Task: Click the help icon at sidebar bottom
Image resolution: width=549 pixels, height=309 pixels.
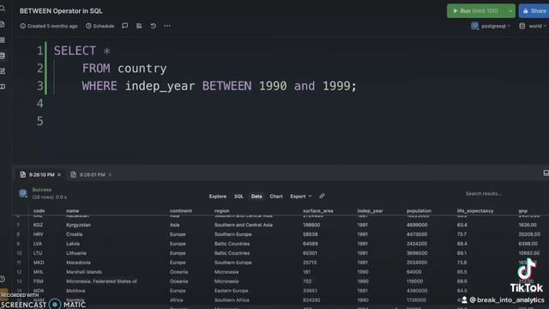Action: (x=3, y=279)
